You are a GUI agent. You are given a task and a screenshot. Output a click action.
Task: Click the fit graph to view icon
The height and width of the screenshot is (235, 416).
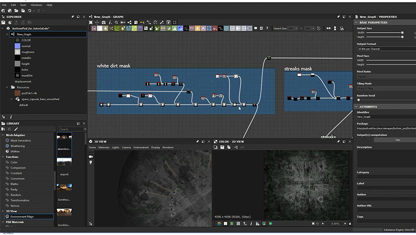tap(91, 23)
